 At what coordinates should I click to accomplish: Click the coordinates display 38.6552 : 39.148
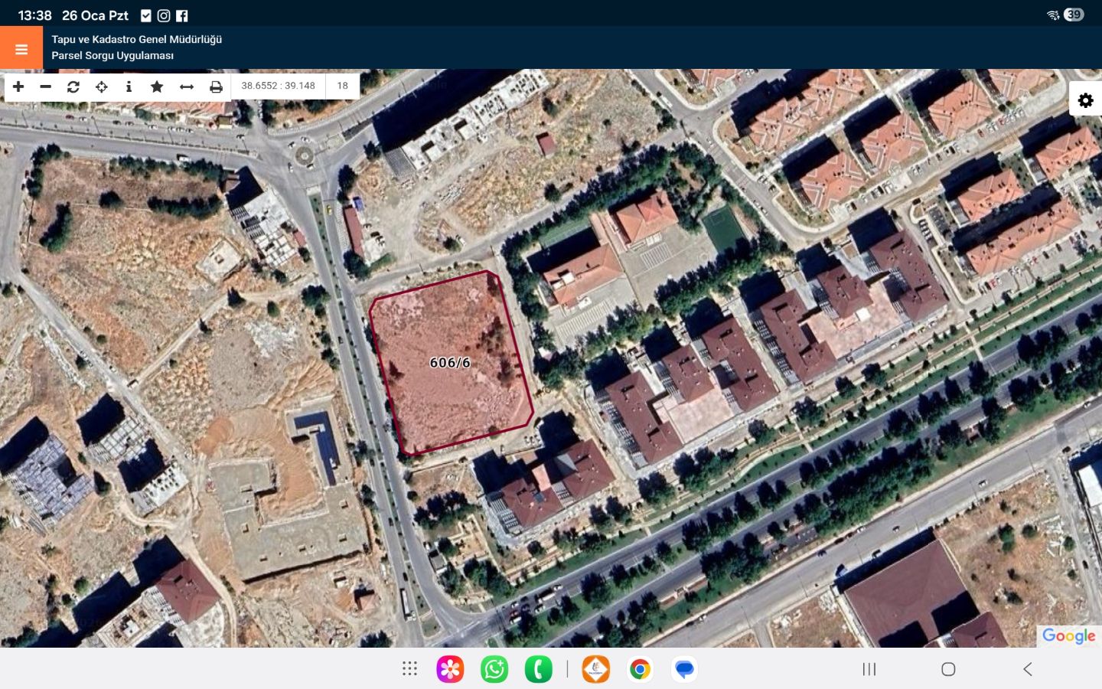pos(278,86)
